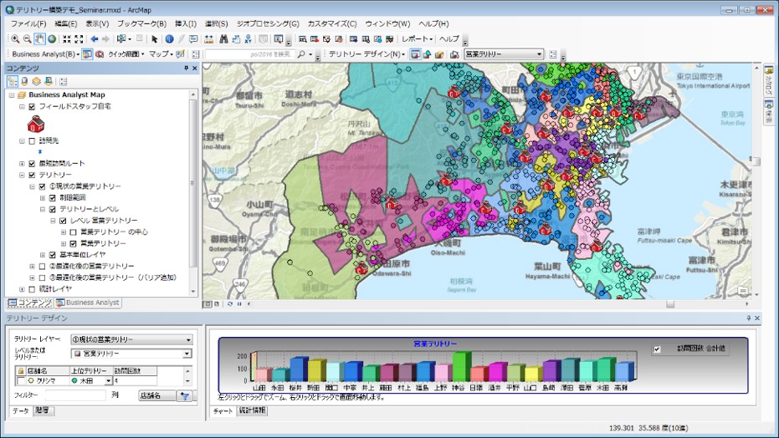Expand the 統計レイヤ node
Screen dimensions: 779x438
point(22,289)
